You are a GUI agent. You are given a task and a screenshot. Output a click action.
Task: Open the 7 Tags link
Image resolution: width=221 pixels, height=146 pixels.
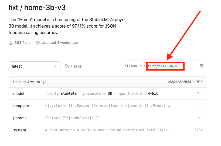pyautogui.click(x=76, y=66)
